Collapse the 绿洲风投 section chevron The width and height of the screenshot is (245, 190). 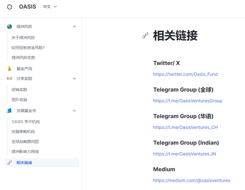74,26
